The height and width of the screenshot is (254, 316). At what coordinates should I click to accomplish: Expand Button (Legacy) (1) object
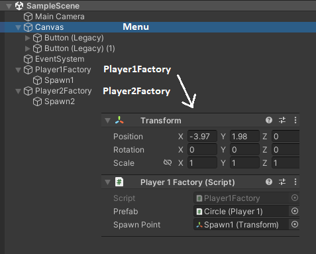(27, 48)
